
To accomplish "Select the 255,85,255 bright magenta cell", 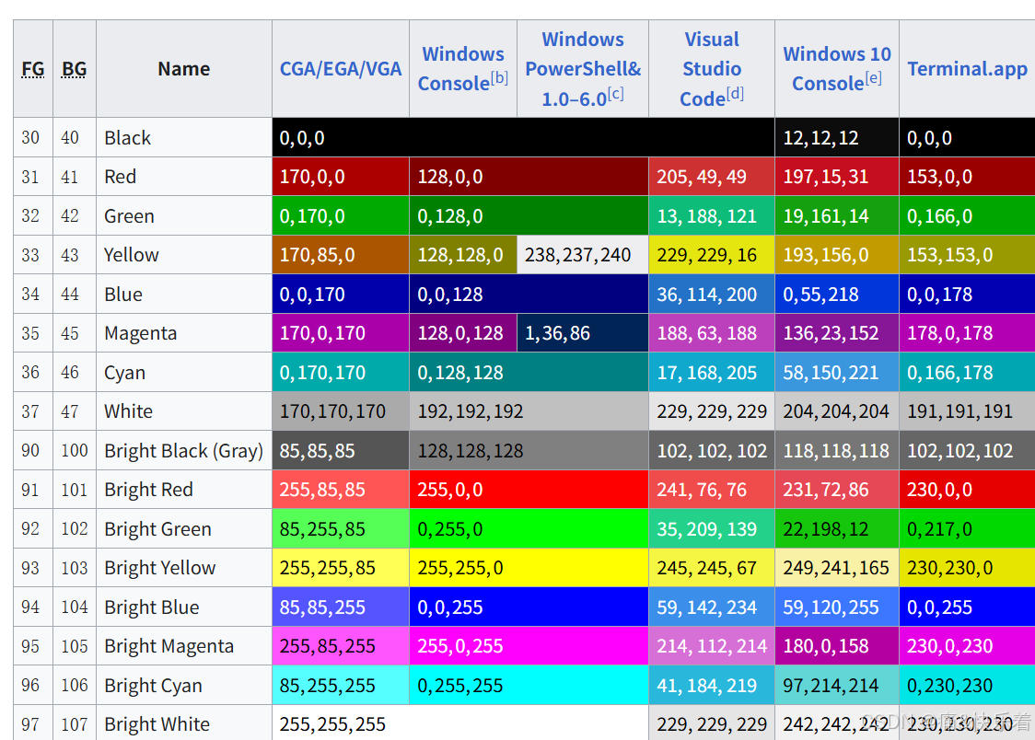I will pyautogui.click(x=341, y=645).
